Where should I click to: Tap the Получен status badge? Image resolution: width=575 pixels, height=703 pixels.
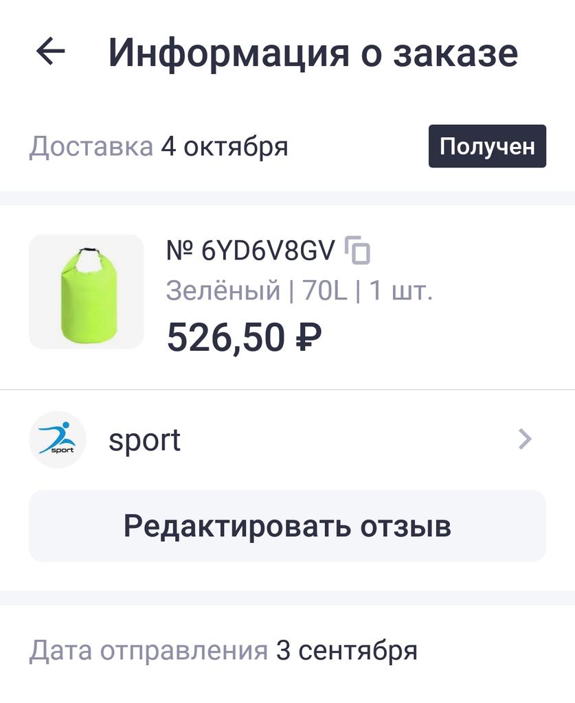pos(487,146)
